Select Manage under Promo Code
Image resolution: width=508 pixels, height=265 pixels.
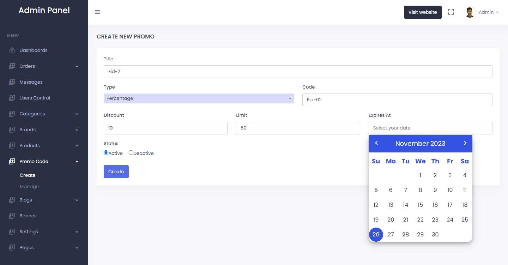point(29,187)
